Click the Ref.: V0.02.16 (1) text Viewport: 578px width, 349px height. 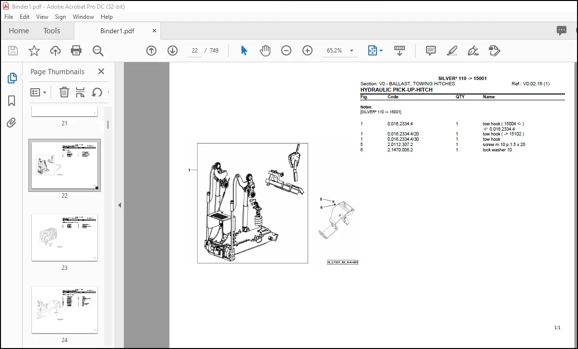coord(530,84)
